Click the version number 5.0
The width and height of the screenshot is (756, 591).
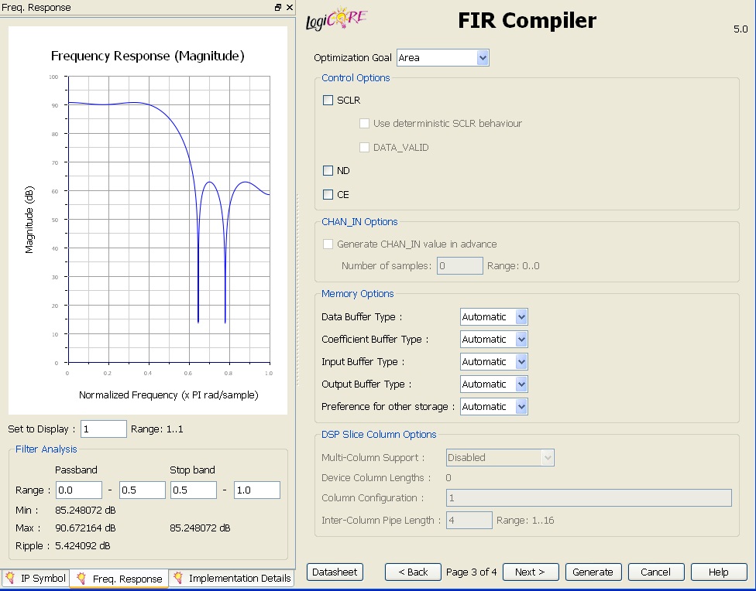(x=741, y=29)
